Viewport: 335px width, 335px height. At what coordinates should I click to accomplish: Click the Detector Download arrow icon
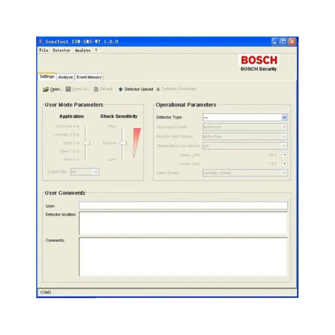pyautogui.click(x=158, y=89)
